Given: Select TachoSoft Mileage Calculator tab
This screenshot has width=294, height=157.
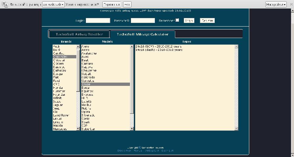Looking at the screenshot, I should click(x=142, y=34).
